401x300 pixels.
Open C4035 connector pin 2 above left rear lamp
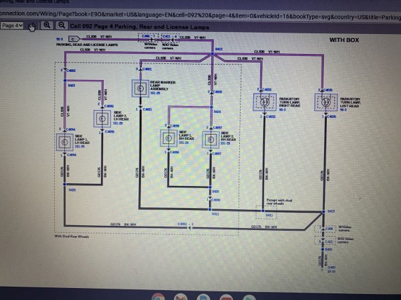coord(328,90)
